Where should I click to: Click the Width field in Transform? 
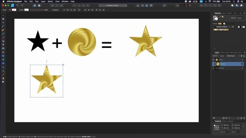coord(238,125)
